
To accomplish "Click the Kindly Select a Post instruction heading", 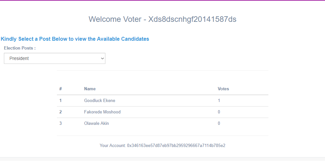I will click(x=75, y=39).
